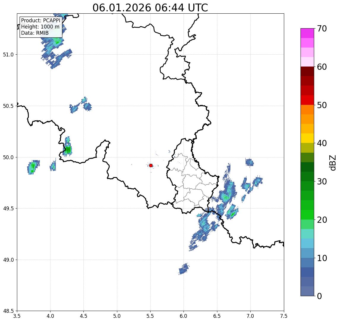Image resolution: width=340 pixels, height=322 pixels.
Task: Click the orange colorbar swatch below 50
Action: tap(307, 110)
